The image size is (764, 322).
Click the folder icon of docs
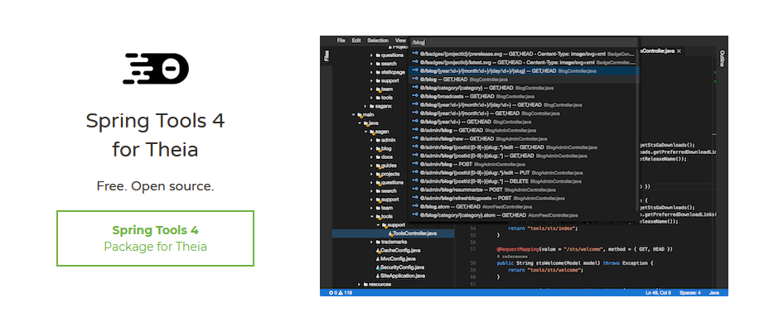point(378,157)
